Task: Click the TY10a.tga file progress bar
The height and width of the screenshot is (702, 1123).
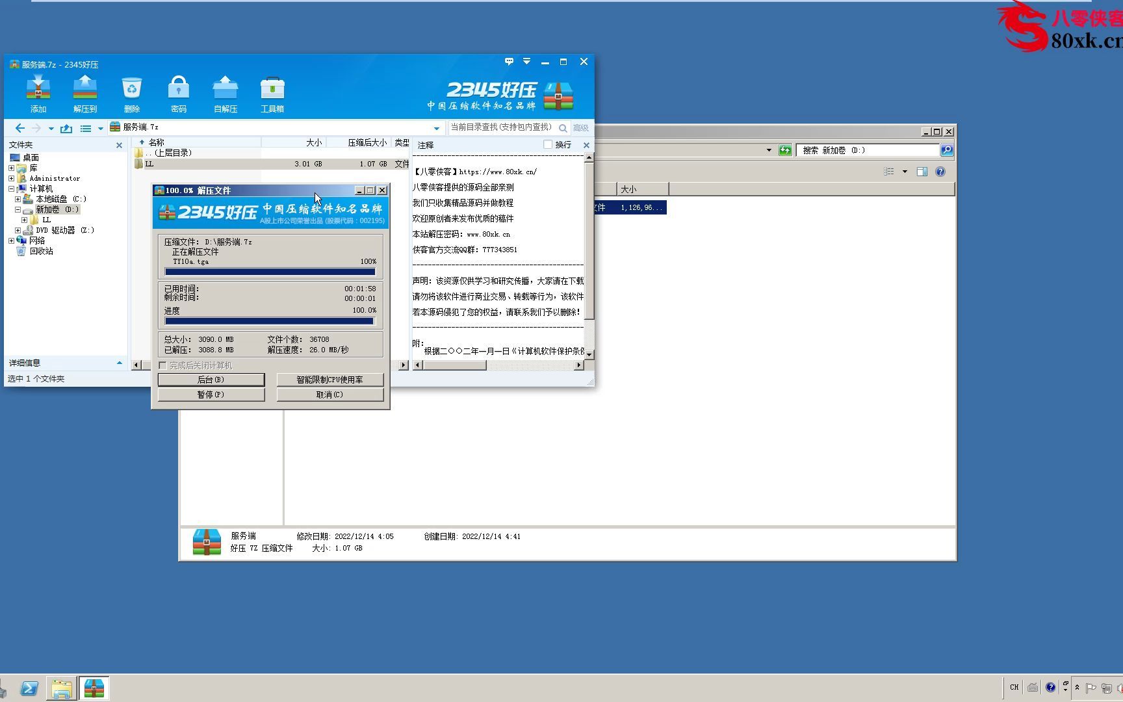Action: [270, 272]
